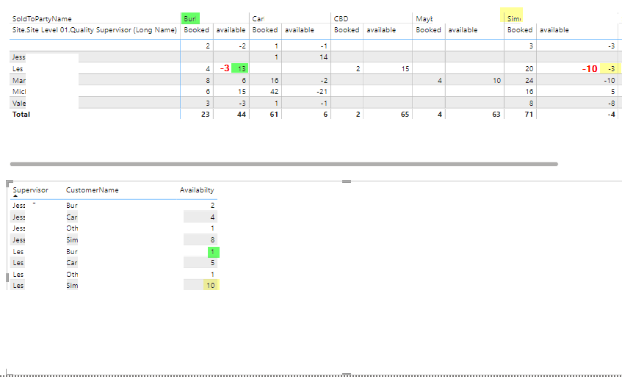Click the sort arrow beneath Supervisor header
Screen dimensions: 622x379
point(15,195)
